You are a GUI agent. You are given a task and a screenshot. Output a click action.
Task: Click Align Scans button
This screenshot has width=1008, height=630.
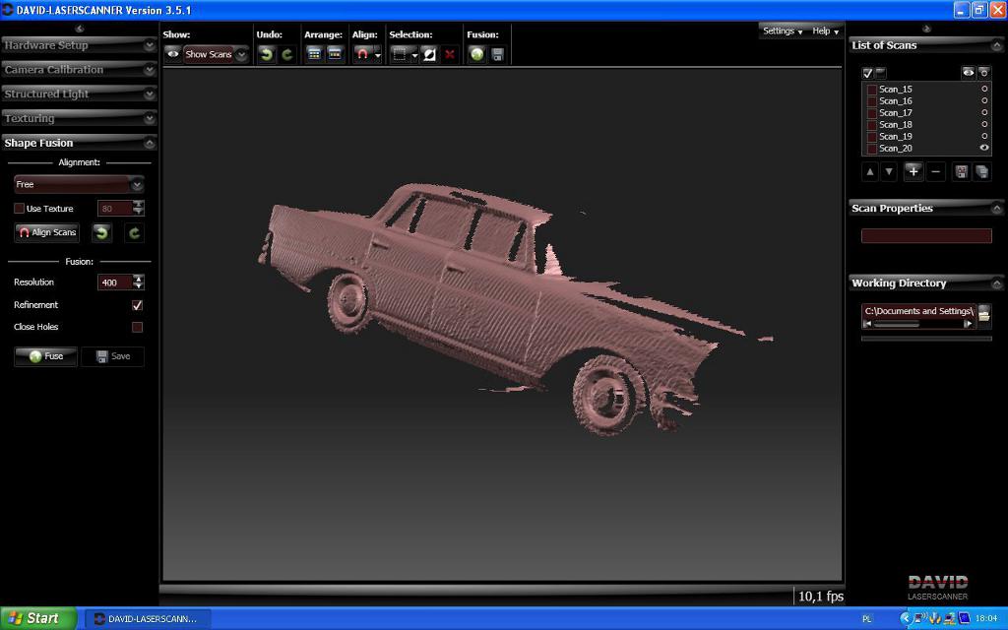[x=47, y=232]
